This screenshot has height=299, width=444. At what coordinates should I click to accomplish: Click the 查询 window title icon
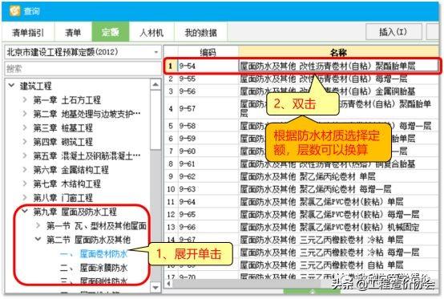point(14,10)
